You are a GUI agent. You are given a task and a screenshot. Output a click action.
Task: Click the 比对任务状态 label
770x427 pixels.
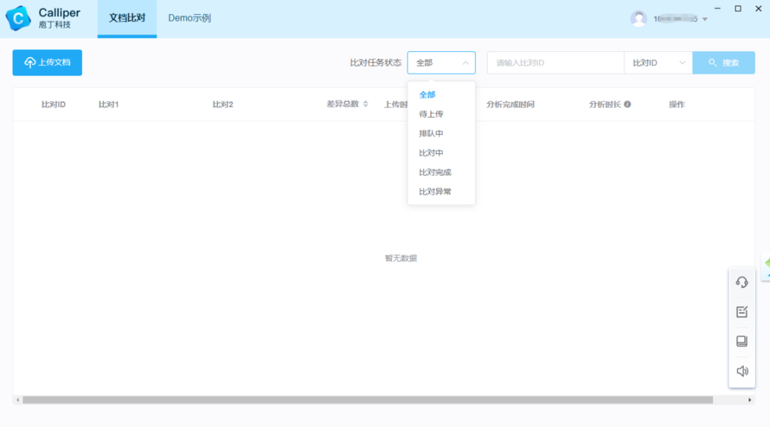376,63
